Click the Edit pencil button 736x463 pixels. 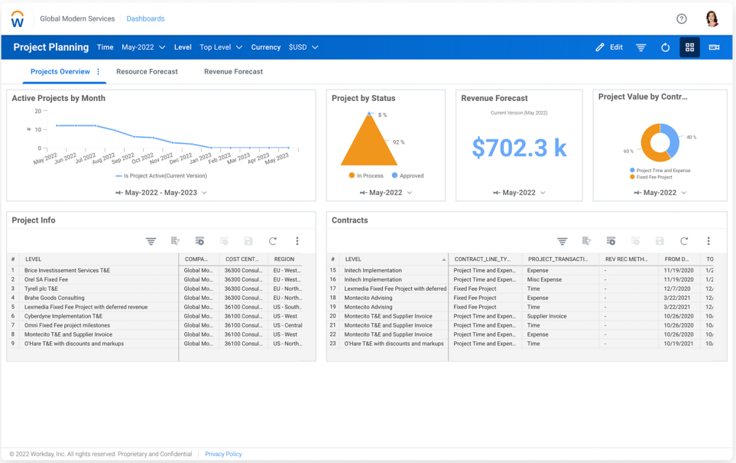coord(609,47)
